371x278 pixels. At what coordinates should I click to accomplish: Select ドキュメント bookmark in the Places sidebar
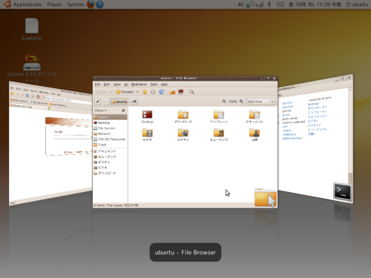(x=111, y=151)
